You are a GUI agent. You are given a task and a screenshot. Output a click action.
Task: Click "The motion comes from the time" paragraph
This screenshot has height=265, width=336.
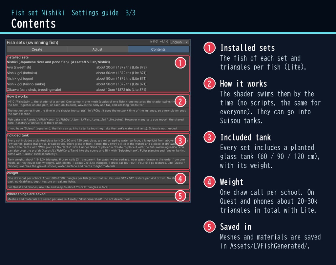[x=98, y=112]
